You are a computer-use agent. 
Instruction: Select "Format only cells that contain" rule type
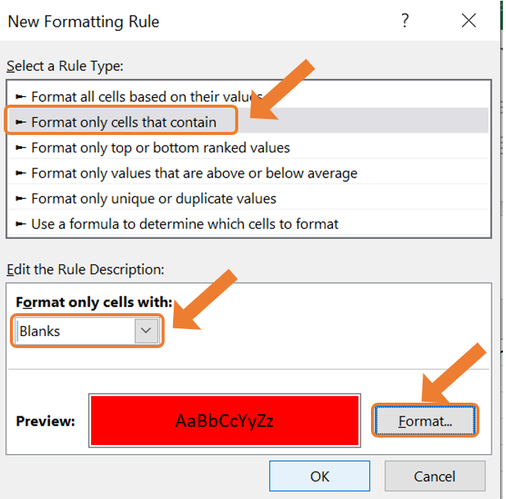pyautogui.click(x=249, y=122)
